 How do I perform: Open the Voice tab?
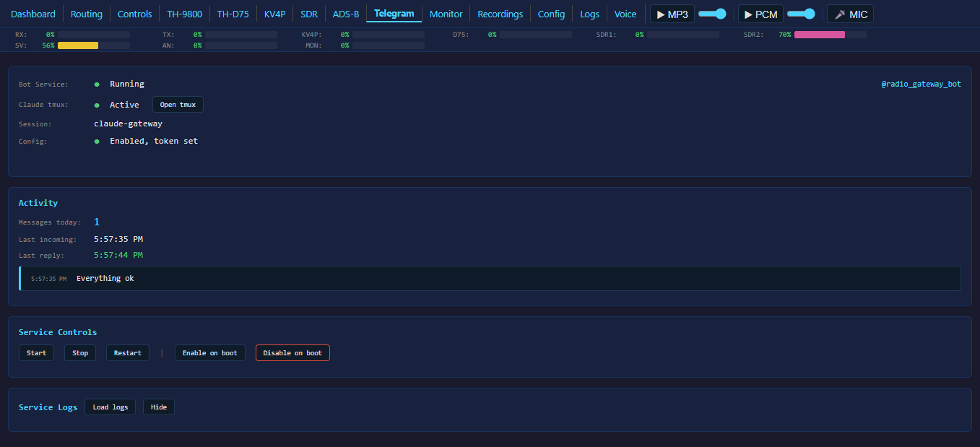tap(625, 14)
